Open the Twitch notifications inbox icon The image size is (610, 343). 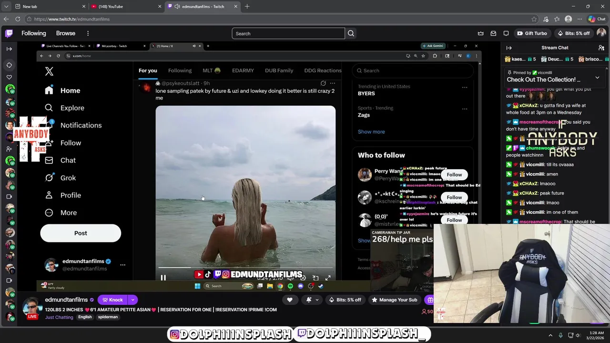tap(493, 33)
